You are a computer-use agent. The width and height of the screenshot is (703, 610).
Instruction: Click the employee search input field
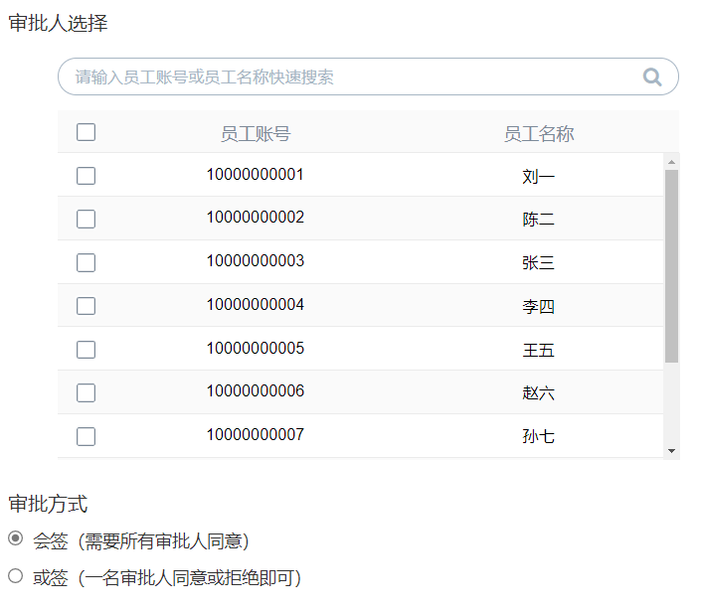(348, 76)
